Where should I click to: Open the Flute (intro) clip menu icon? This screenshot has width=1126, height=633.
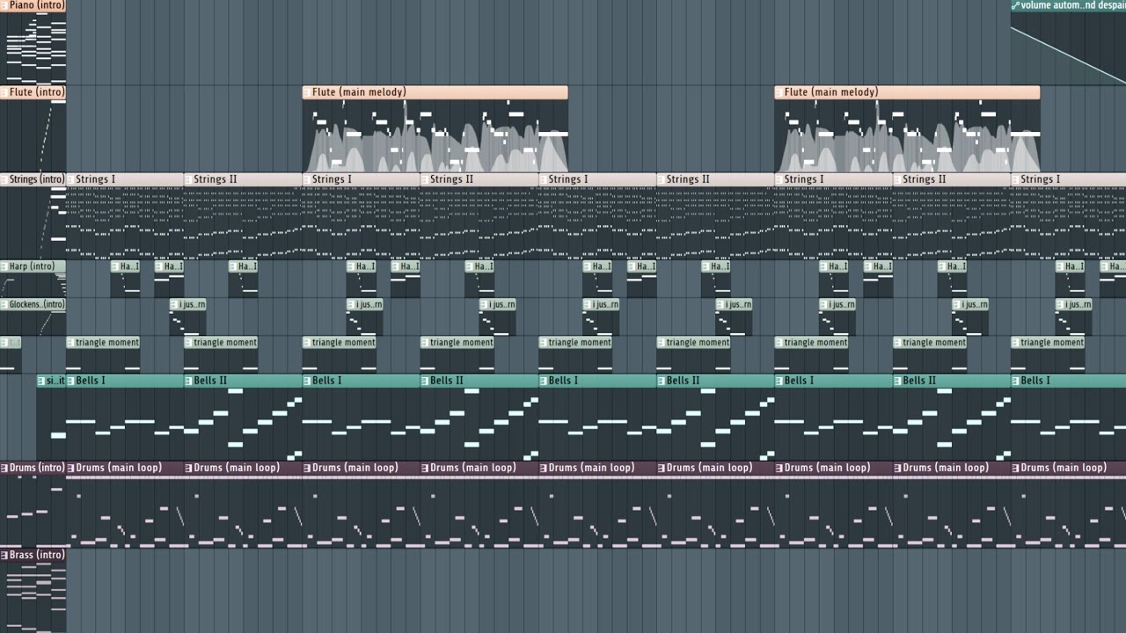pos(4,92)
